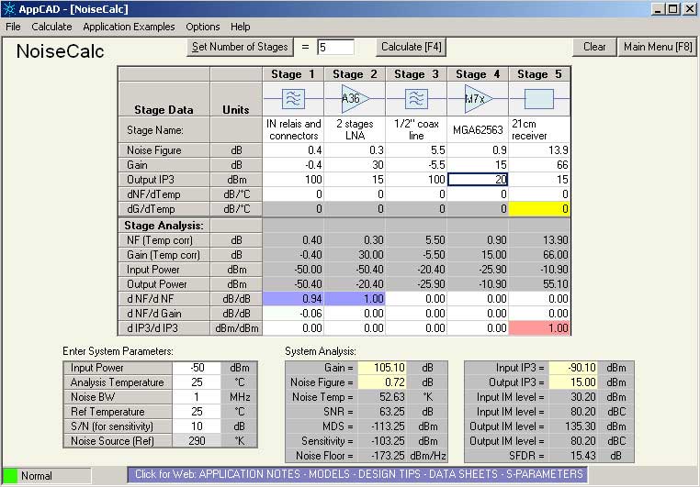The width and height of the screenshot is (700, 487).
Task: Click the MDS value -113.25
Action: (382, 426)
